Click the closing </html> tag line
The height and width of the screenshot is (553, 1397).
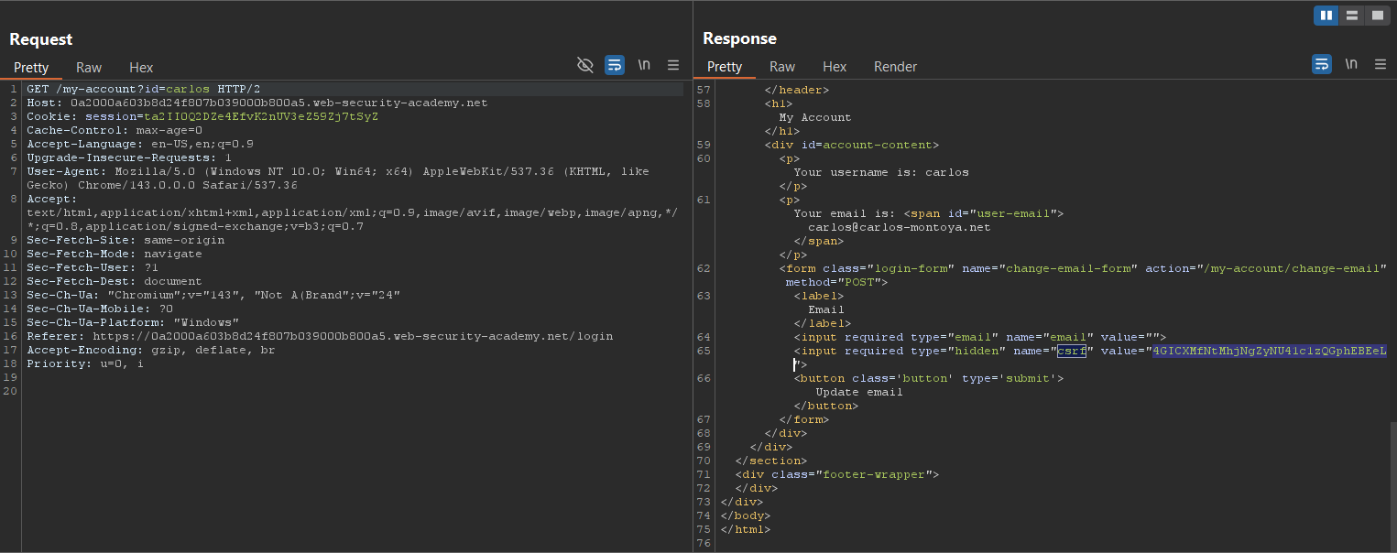(x=746, y=529)
